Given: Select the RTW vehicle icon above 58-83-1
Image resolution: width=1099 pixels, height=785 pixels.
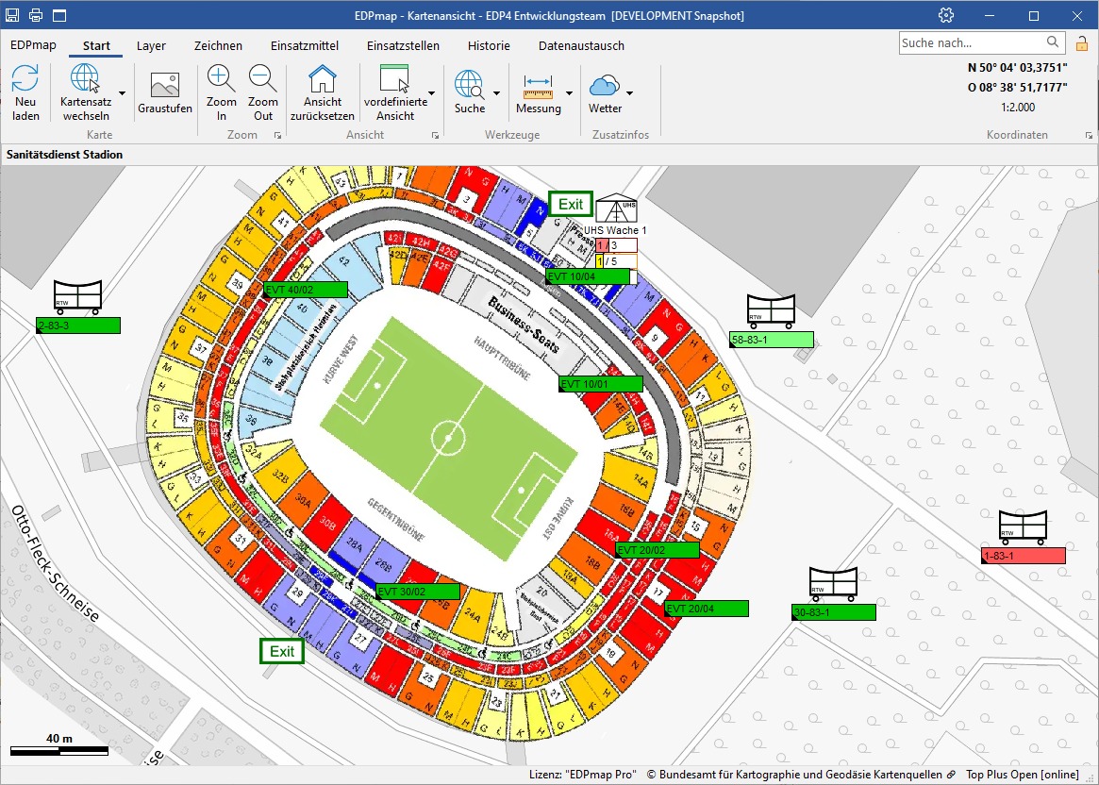Looking at the screenshot, I should [771, 311].
